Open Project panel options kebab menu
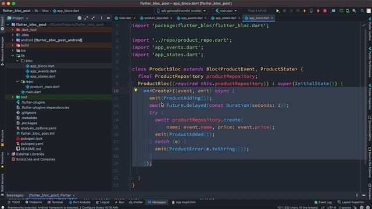Screen dimensions: 372x209 coord(101,18)
